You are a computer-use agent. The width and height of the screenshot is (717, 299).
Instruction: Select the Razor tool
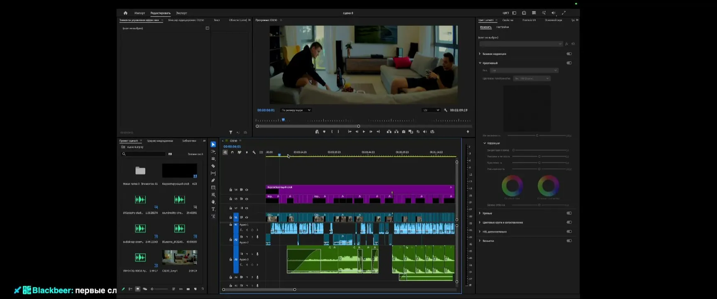click(x=213, y=166)
